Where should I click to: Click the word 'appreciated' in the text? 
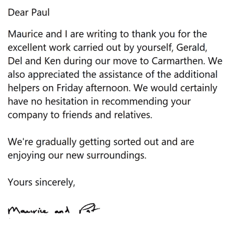(54, 75)
